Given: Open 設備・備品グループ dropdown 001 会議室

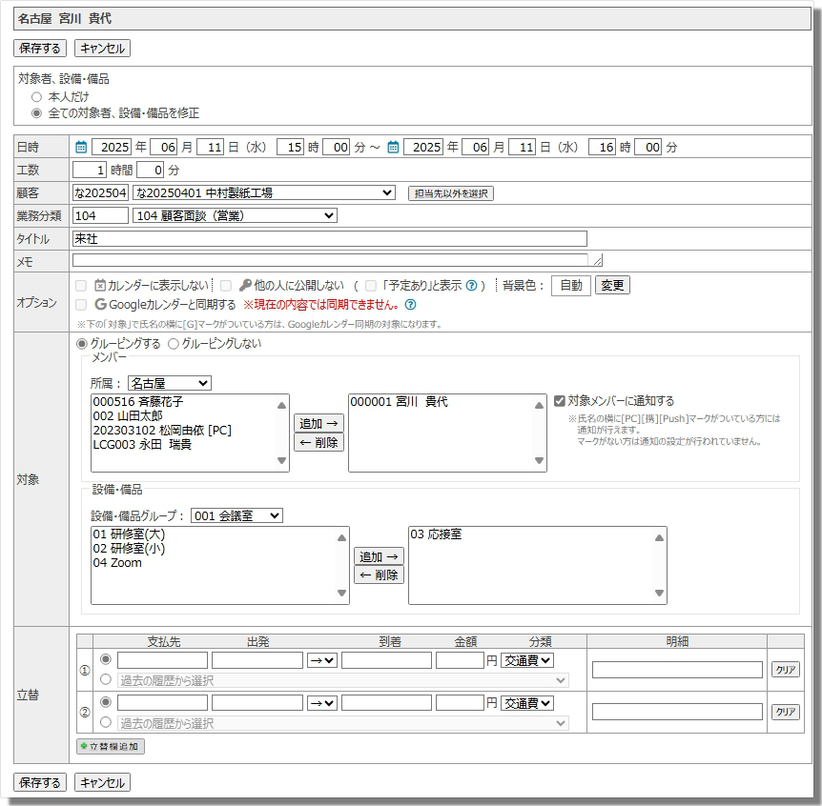Looking at the screenshot, I should coord(236,515).
